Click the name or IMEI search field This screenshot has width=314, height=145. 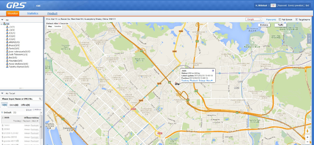pyautogui.click(x=19, y=99)
